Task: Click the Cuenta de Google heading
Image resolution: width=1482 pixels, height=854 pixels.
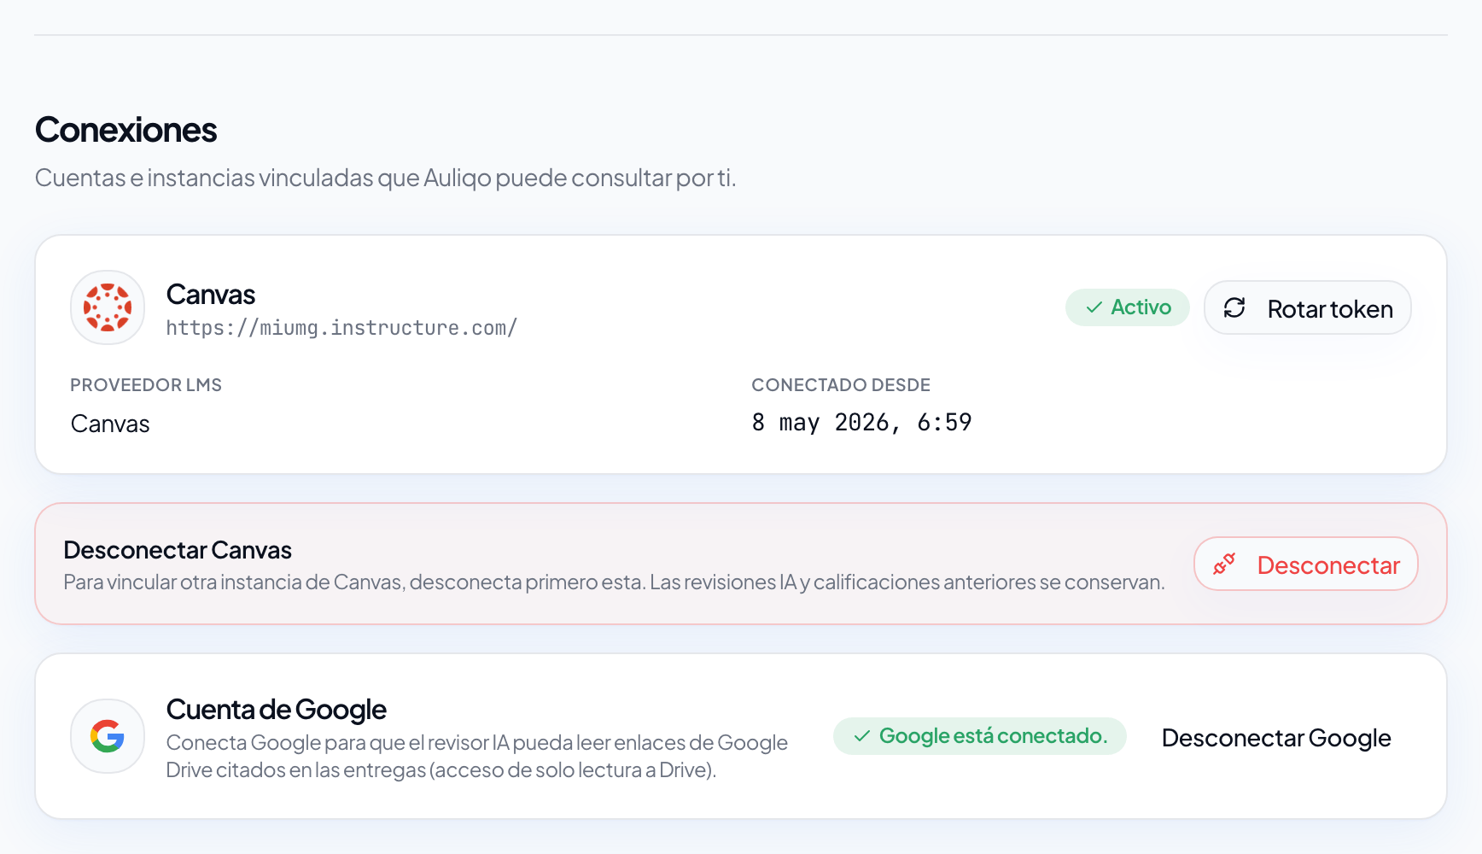Action: tap(276, 710)
